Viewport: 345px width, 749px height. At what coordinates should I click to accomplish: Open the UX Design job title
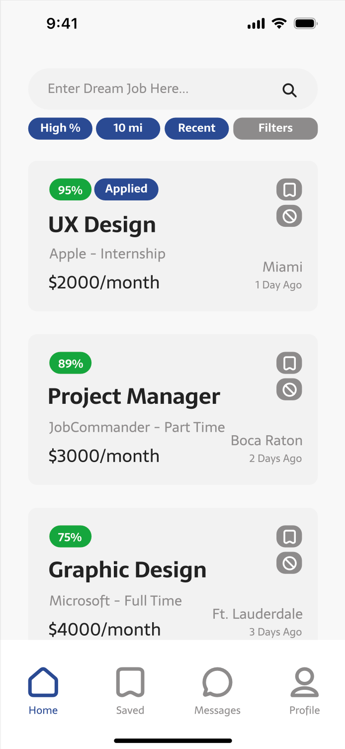[102, 225]
